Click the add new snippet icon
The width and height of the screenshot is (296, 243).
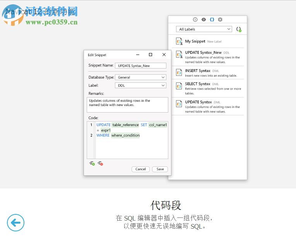click(239, 29)
